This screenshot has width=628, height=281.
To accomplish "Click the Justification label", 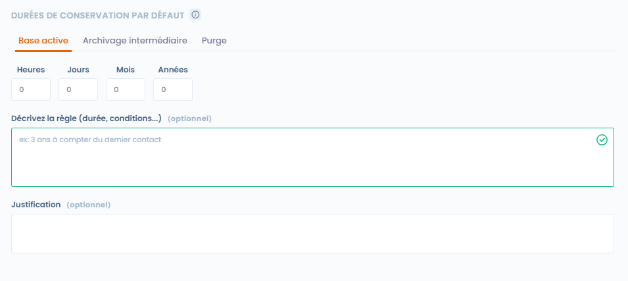I will (36, 205).
